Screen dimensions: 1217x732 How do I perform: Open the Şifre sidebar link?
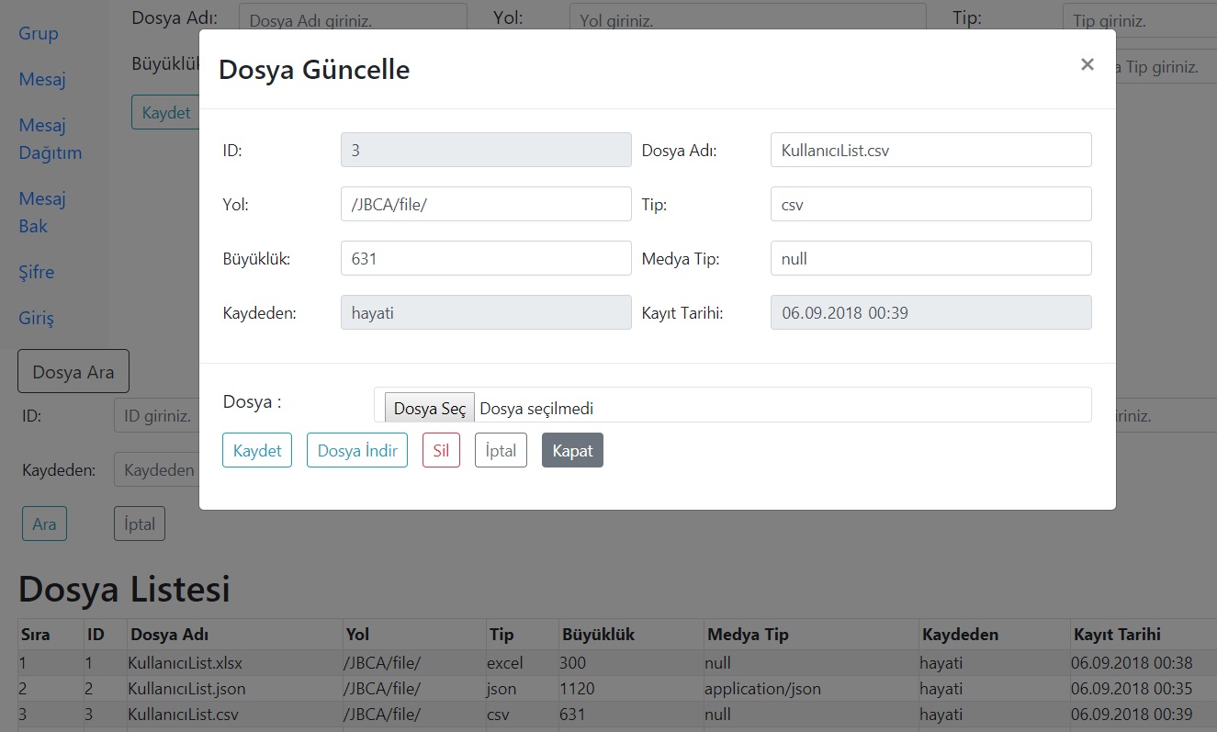37,272
